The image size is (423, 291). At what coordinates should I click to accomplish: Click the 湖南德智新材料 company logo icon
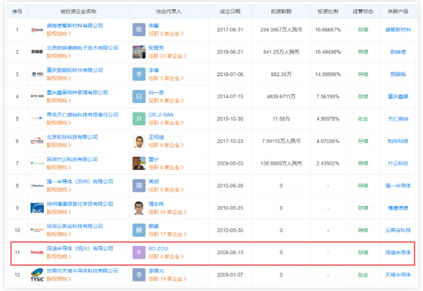click(37, 30)
